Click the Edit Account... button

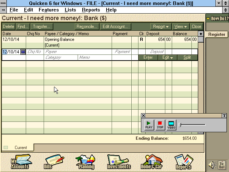115,27
